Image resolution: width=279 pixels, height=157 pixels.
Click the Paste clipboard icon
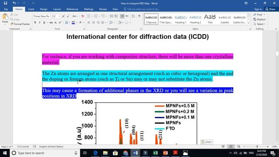[x=5, y=17]
